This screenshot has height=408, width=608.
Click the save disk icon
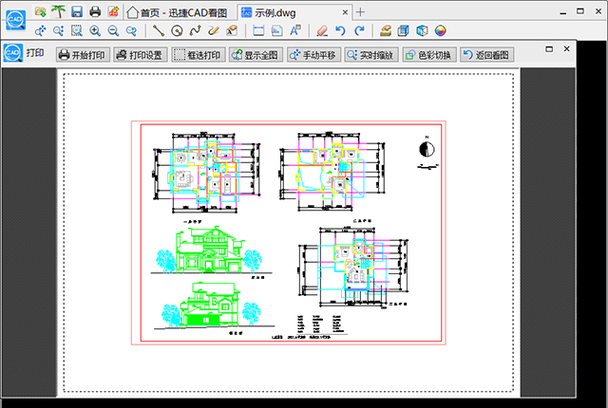77,11
